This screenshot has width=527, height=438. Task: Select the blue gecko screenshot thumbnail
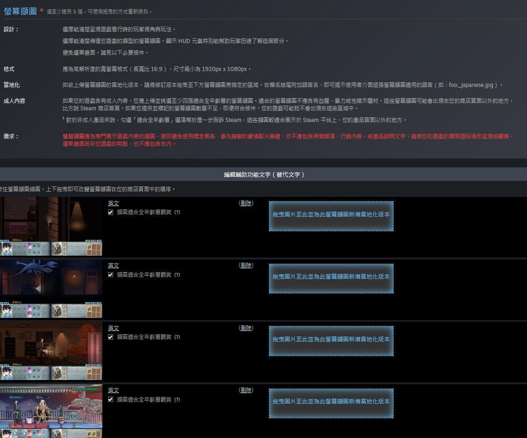point(51,288)
